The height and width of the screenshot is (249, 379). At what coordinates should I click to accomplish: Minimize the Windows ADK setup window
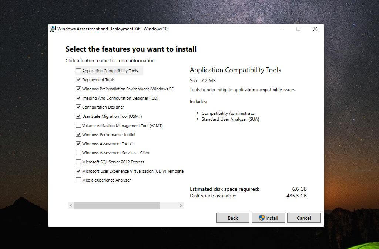(x=282, y=29)
